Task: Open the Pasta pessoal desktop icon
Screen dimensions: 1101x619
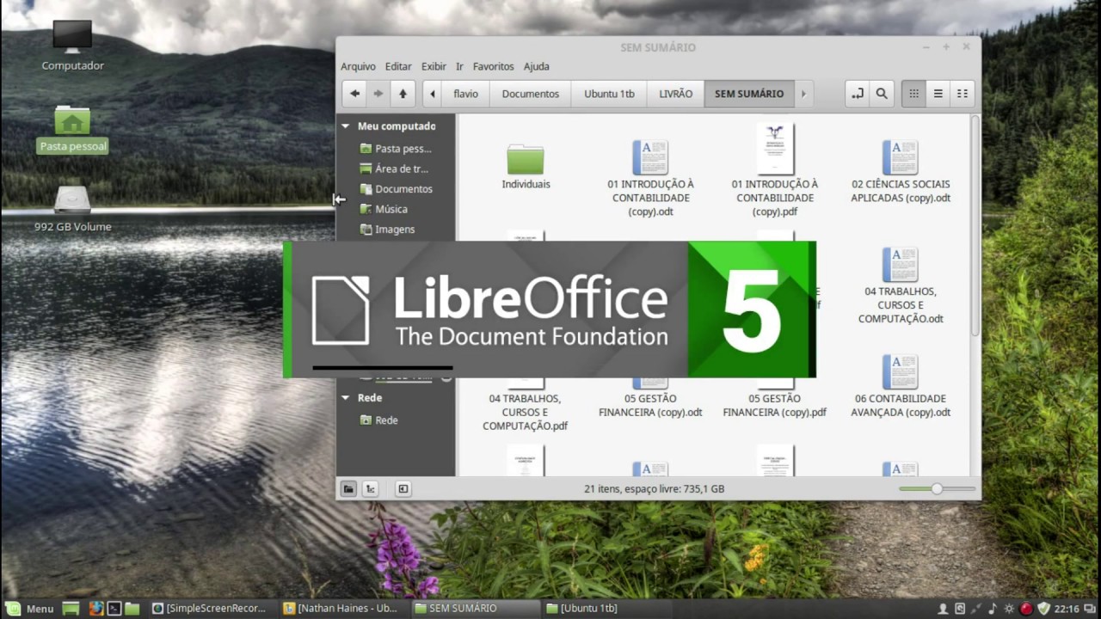Action: pyautogui.click(x=73, y=129)
